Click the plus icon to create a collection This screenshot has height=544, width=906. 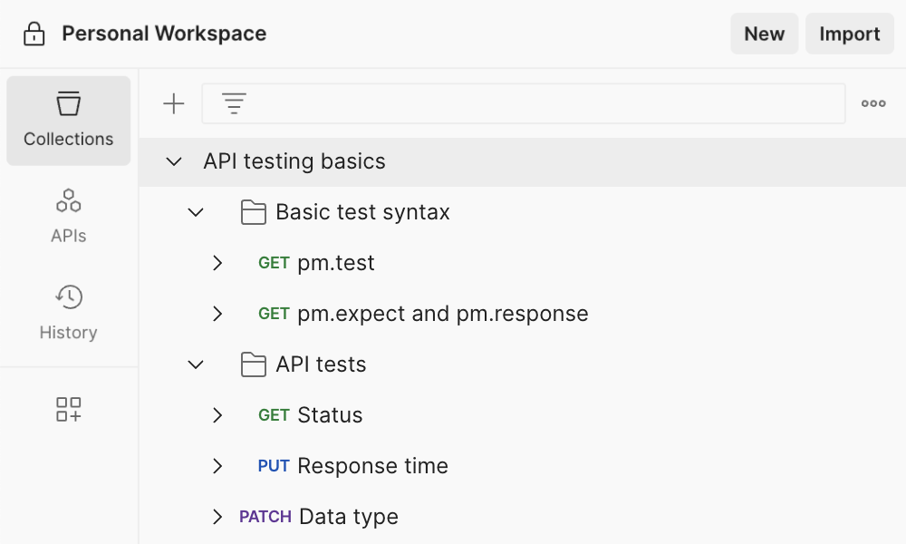tap(173, 104)
